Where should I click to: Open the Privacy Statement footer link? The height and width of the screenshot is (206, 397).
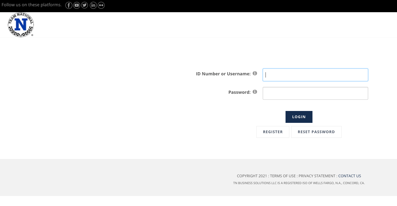point(317,176)
